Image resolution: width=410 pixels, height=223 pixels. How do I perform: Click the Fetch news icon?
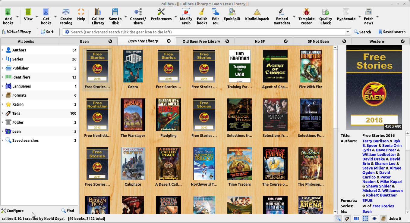click(368, 12)
